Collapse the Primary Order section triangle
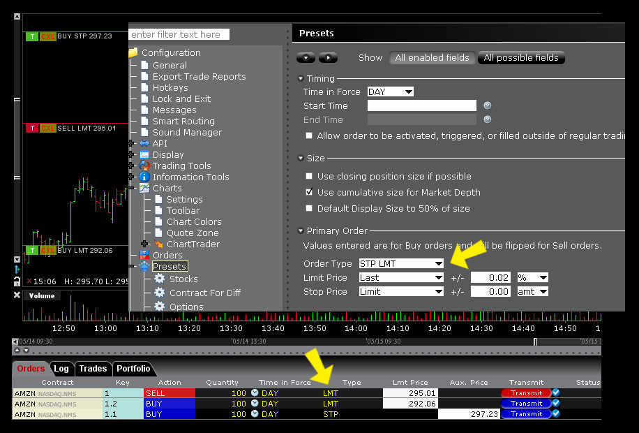This screenshot has height=433, width=639. [301, 230]
